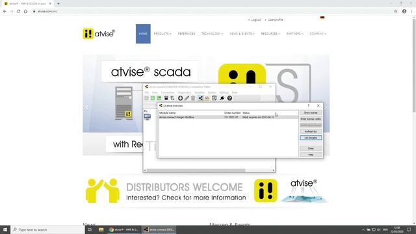The image size is (416, 234).
Task: Click the browser address bar
Action: (x=213, y=12)
